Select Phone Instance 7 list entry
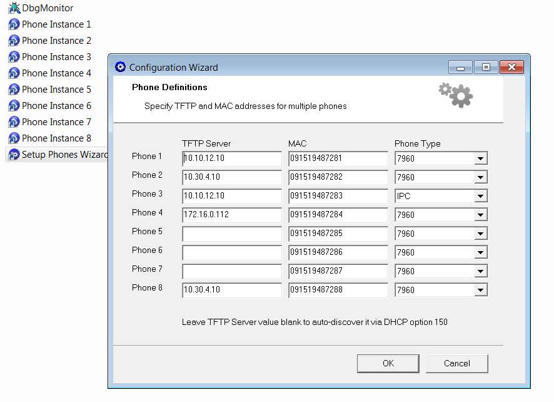554x402 pixels. [x=56, y=122]
